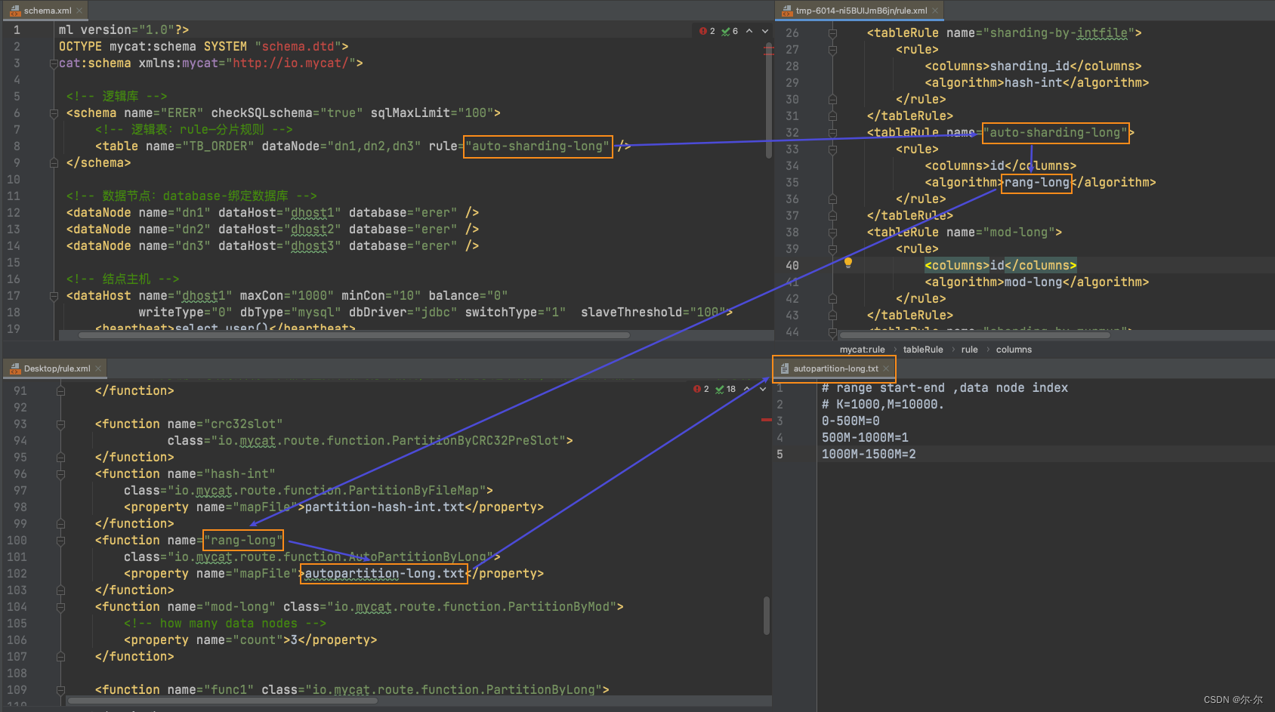Click the XML file icon on tmp-6014 rule.xml tab
This screenshot has height=712, width=1275.
[x=787, y=11]
